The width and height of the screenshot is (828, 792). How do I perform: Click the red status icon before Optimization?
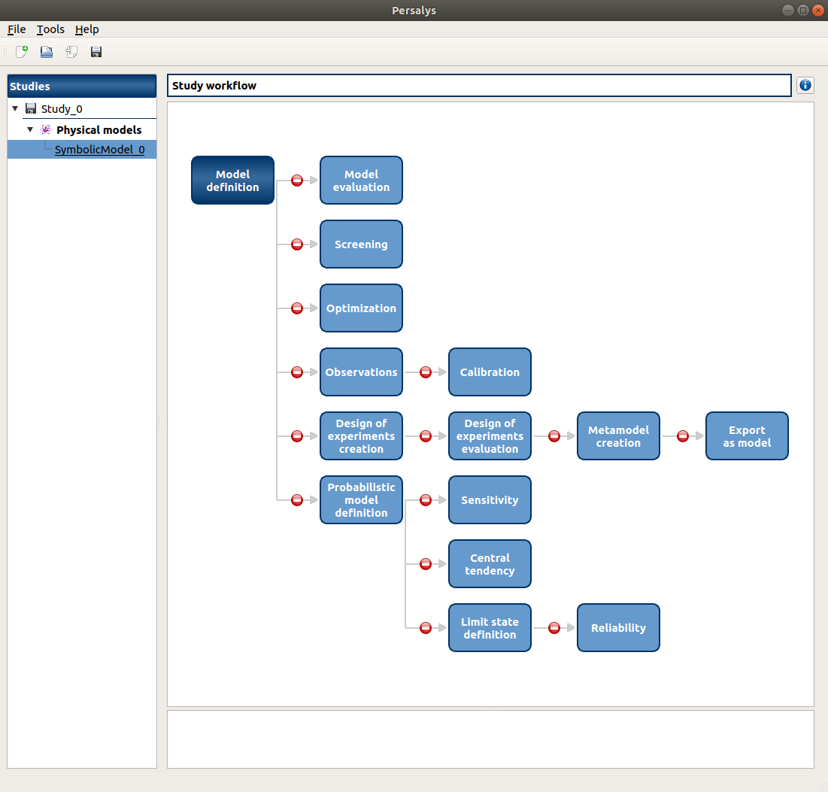(297, 308)
